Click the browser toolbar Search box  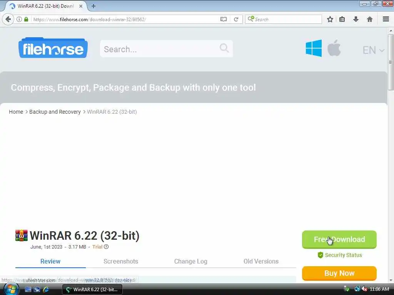pos(284,19)
